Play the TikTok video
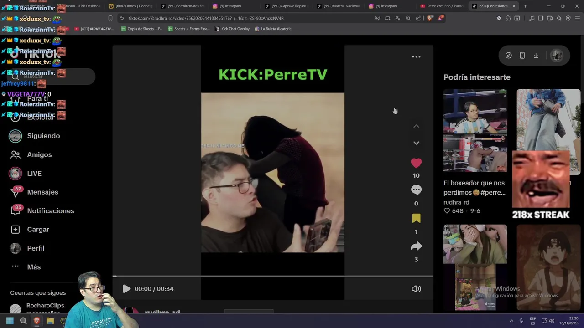 click(126, 289)
